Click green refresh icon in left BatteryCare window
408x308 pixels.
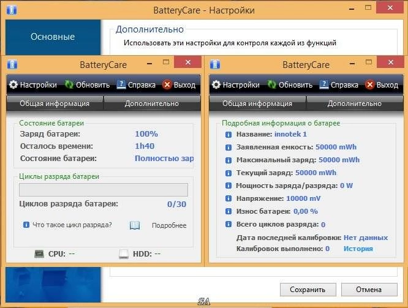69,85
